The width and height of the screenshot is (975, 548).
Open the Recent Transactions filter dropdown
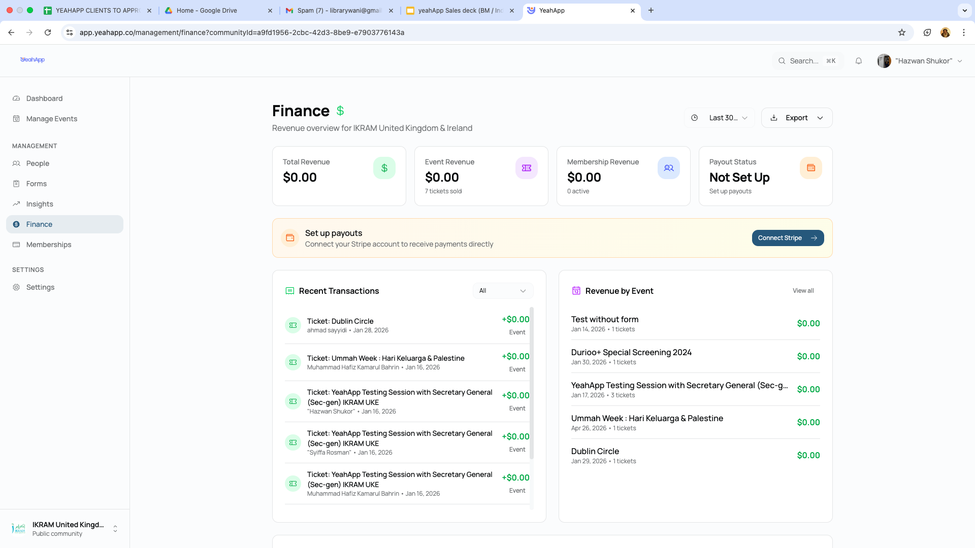point(502,291)
